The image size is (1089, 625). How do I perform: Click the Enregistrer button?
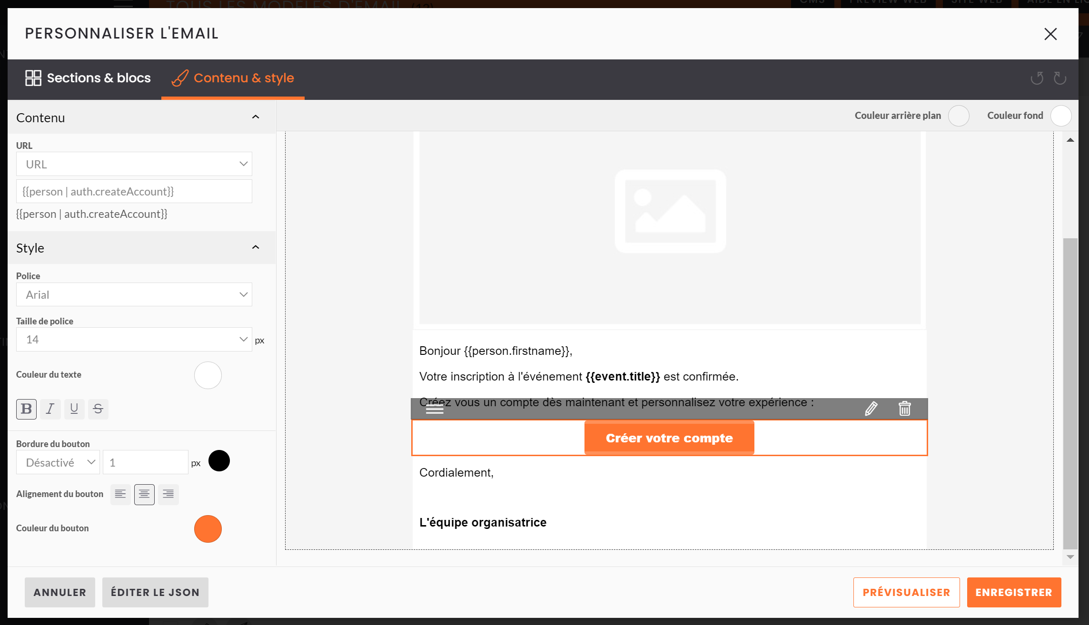click(x=1014, y=592)
